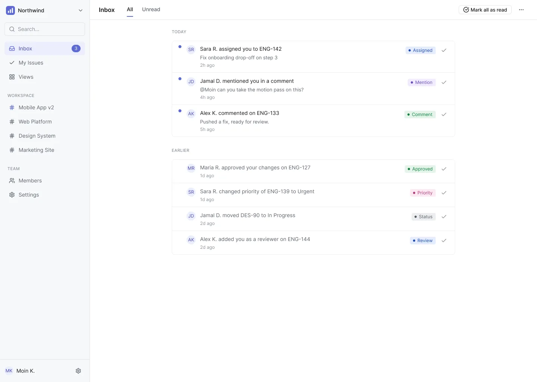Screen dimensions: 537x382
Task: Click the Comment tag on ENG-133
Action: pyautogui.click(x=420, y=115)
